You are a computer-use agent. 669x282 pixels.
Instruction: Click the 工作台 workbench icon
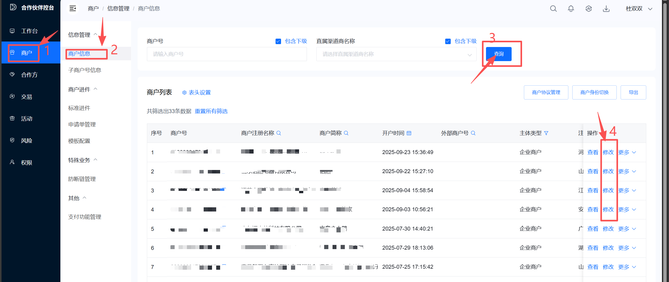12,31
